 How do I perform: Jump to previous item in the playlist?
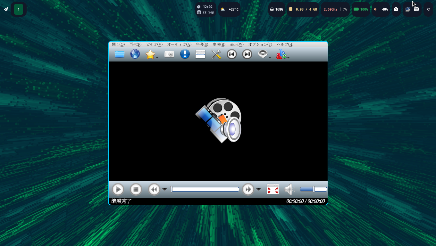(232, 54)
